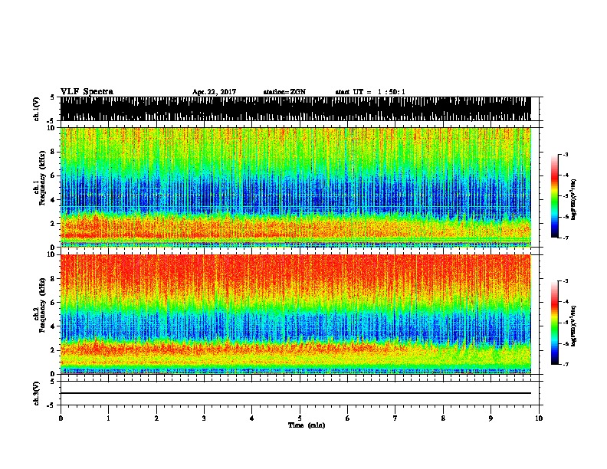
Task: Click the "ch.3(V)" axis label
Action: 36,393
